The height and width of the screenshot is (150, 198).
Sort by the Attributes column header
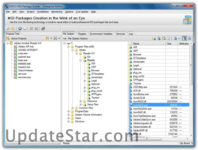pos(184,44)
